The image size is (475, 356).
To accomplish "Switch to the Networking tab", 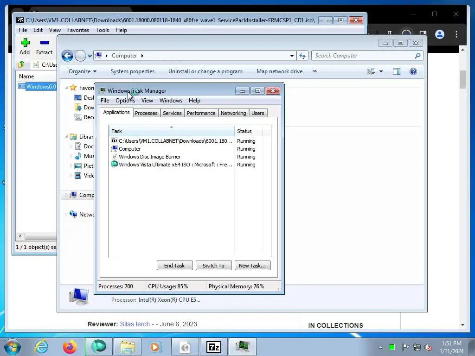I will point(233,113).
